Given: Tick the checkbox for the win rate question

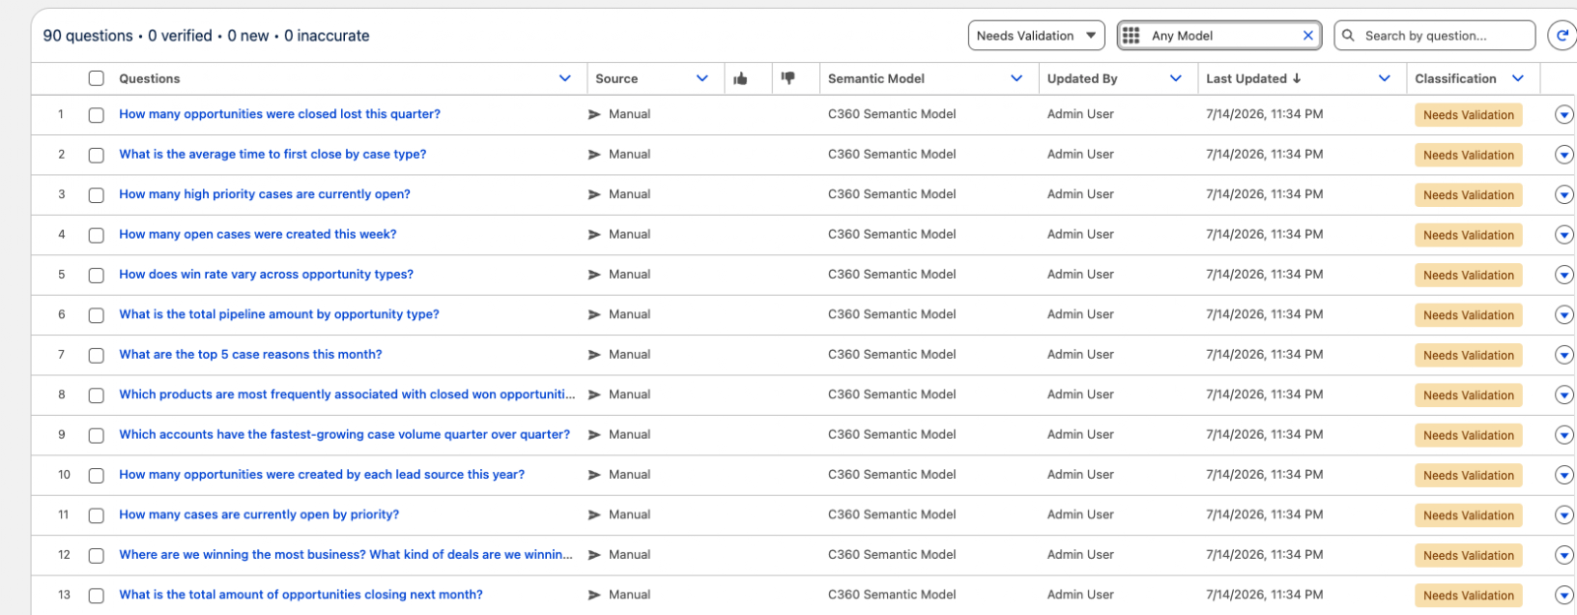Looking at the screenshot, I should (x=96, y=275).
